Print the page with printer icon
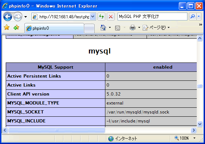The image size is (205, 144). [x=133, y=28]
